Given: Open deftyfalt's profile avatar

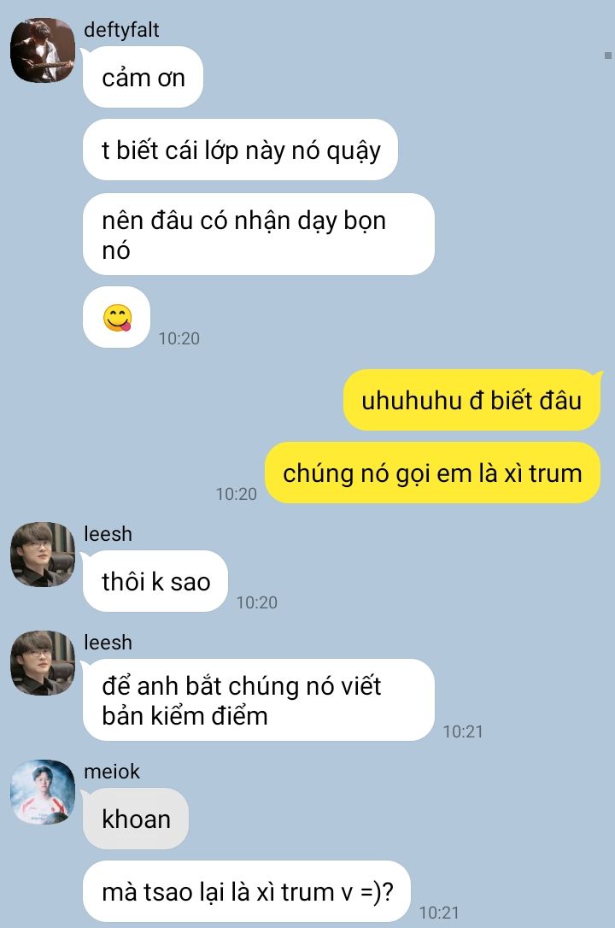Looking at the screenshot, I should (x=43, y=50).
